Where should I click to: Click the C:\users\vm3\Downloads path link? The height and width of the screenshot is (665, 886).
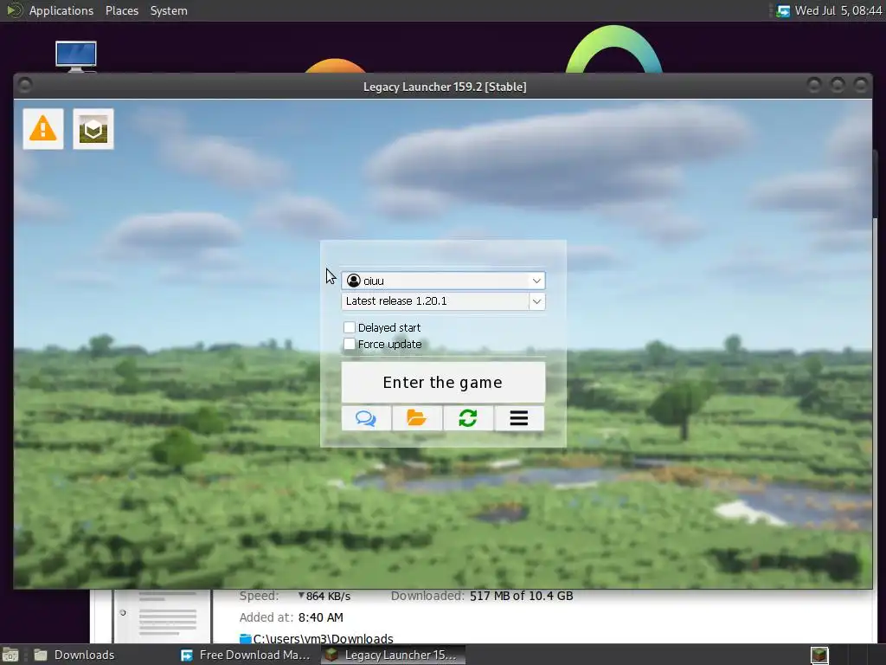click(324, 638)
